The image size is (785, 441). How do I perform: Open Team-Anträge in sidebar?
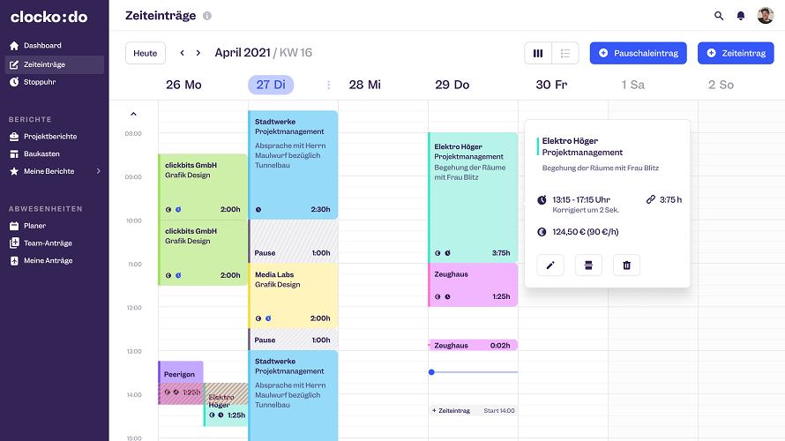[x=54, y=243]
